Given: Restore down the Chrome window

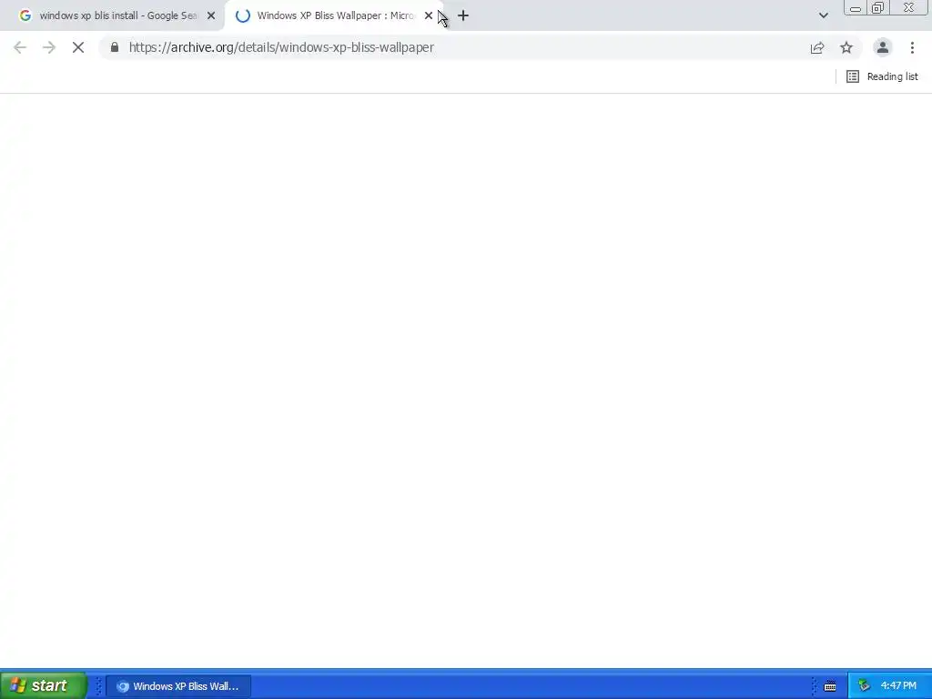Looking at the screenshot, I should click(x=877, y=7).
